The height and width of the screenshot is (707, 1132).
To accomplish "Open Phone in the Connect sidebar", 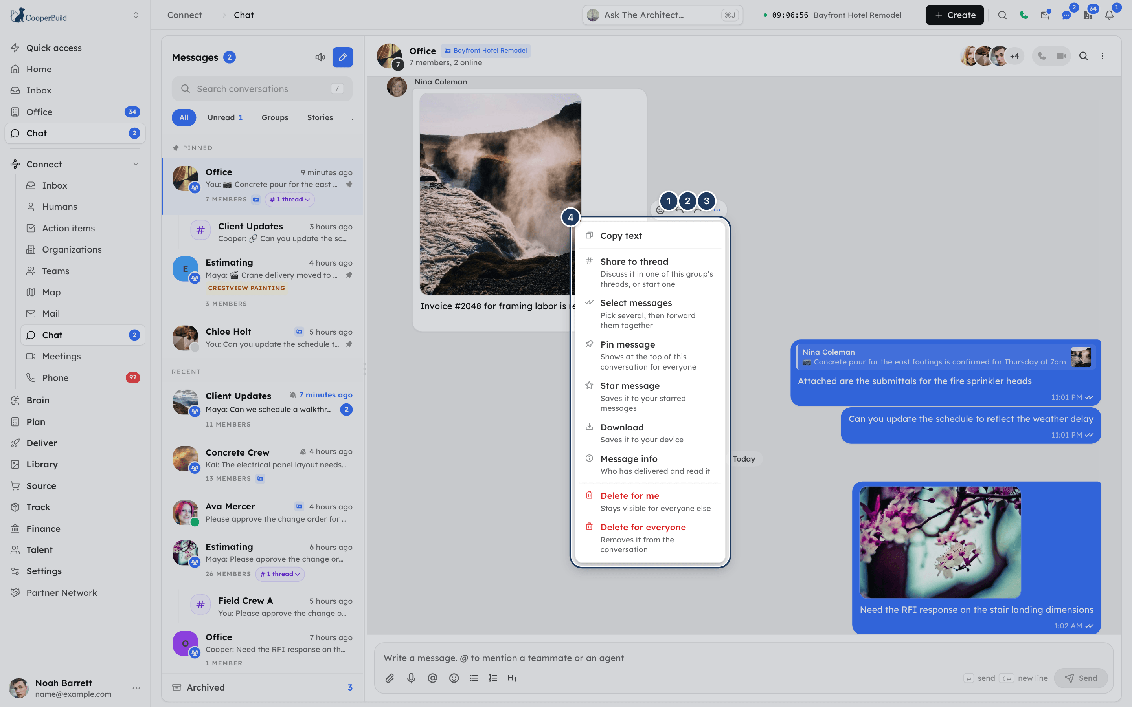I will click(83, 378).
